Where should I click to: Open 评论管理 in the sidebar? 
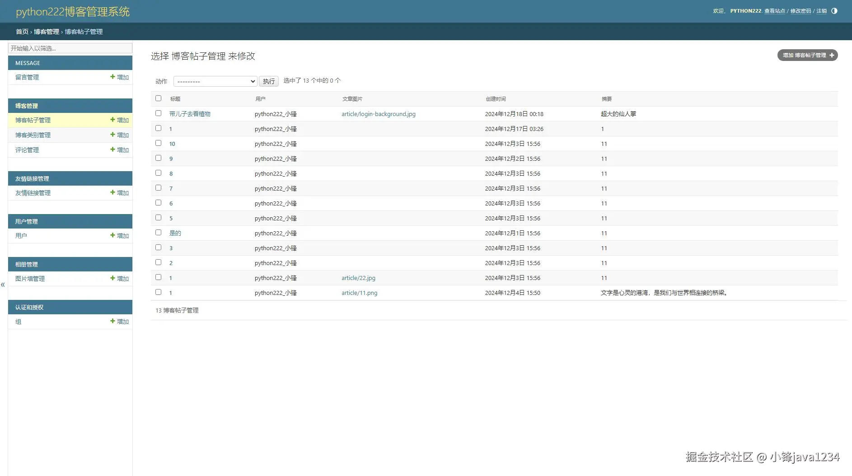(27, 150)
